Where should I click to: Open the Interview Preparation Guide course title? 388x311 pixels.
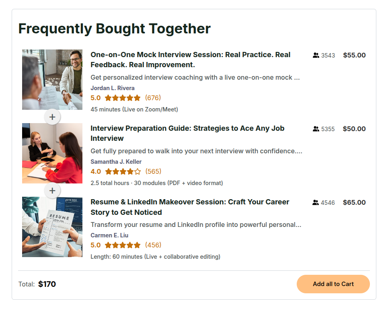pyautogui.click(x=187, y=133)
